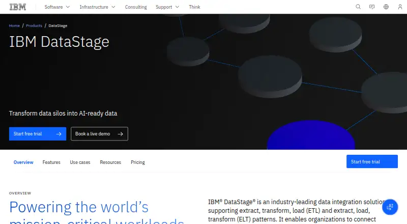Image resolution: width=407 pixels, height=224 pixels.
Task: Switch to the Resources tab
Action: [110, 162]
